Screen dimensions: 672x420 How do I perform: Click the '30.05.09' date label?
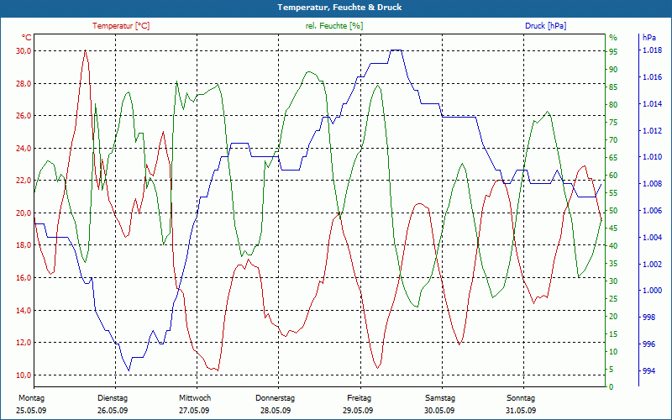click(x=439, y=411)
